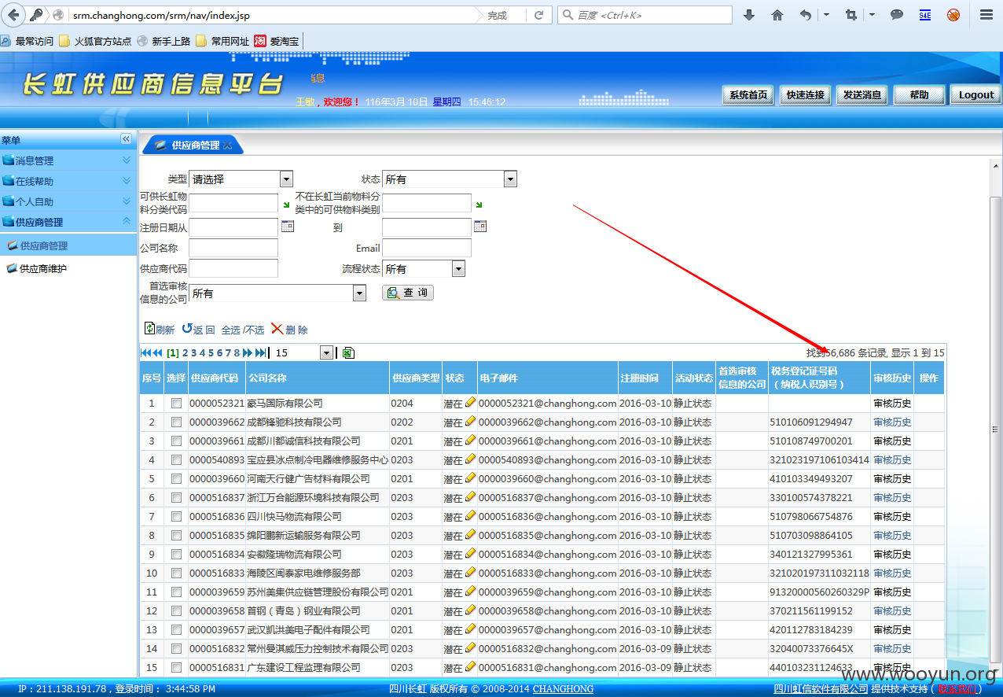Check the box for 豪马国际有限公司
The width and height of the screenshot is (1003, 697).
176,403
